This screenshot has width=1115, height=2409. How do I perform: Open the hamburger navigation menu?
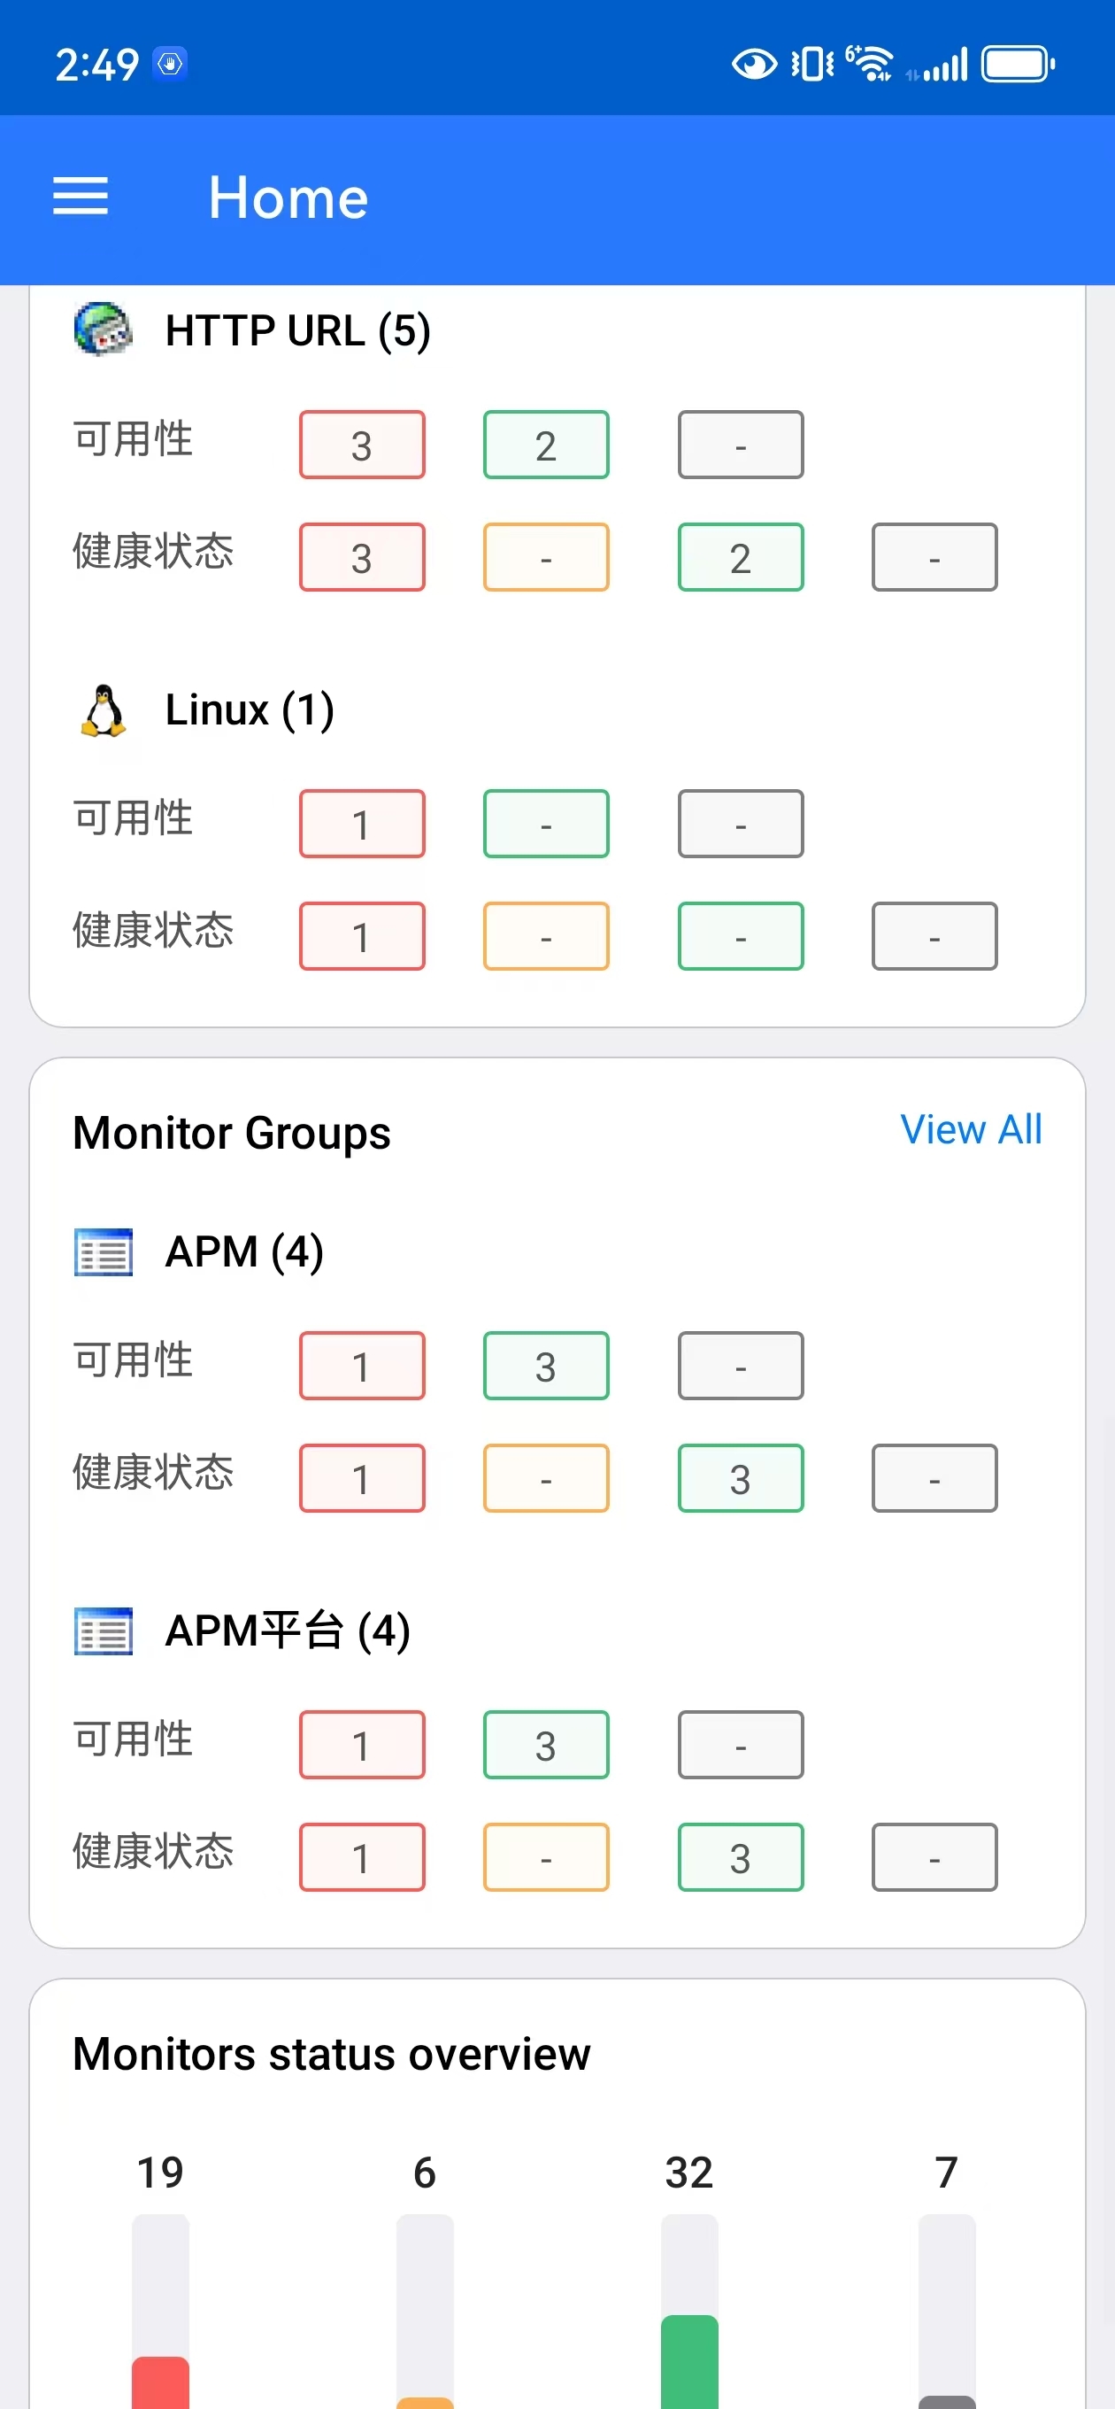click(x=81, y=198)
